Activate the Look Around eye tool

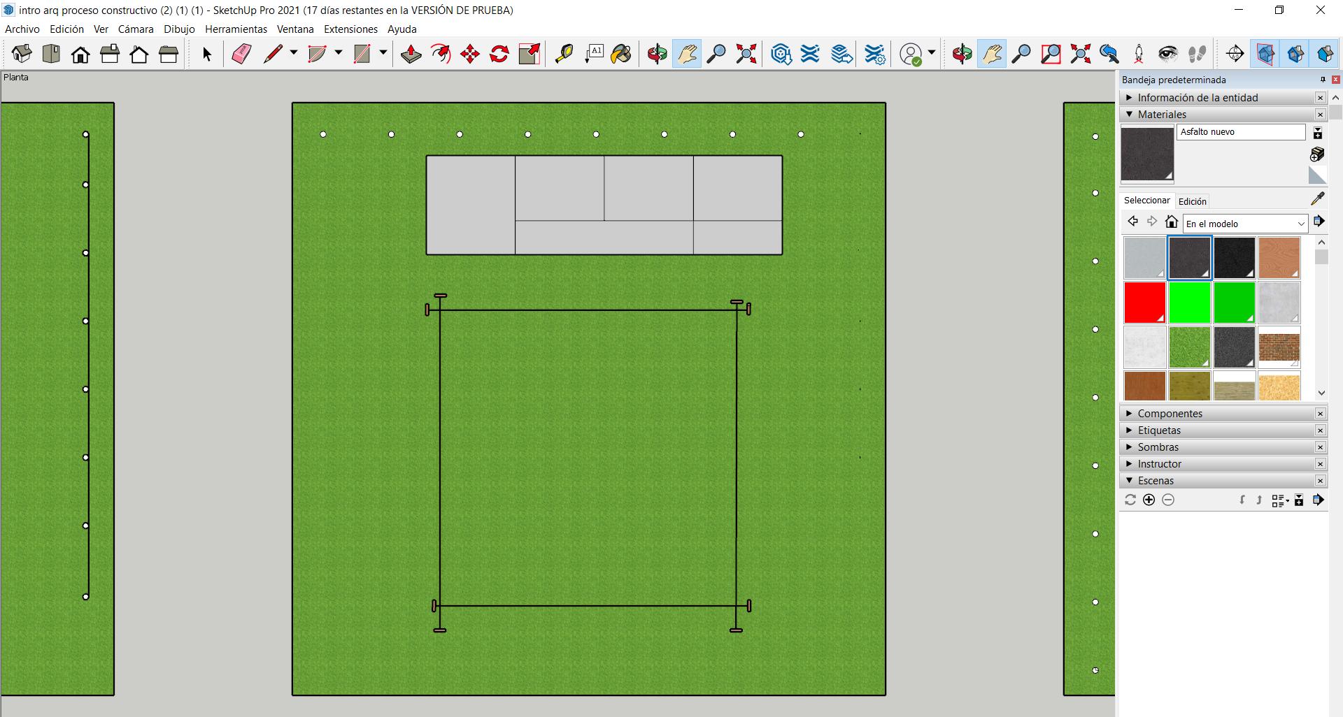tap(1167, 54)
